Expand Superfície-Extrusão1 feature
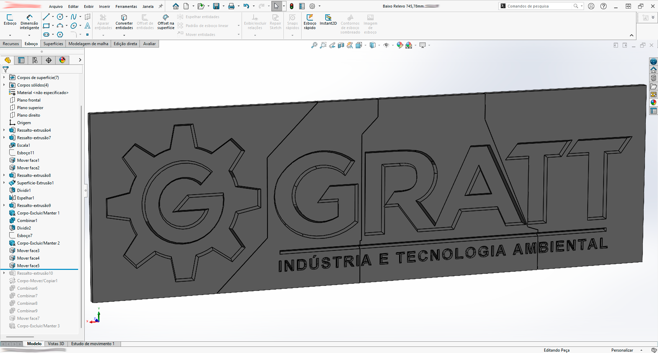The image size is (658, 353). [x=4, y=183]
